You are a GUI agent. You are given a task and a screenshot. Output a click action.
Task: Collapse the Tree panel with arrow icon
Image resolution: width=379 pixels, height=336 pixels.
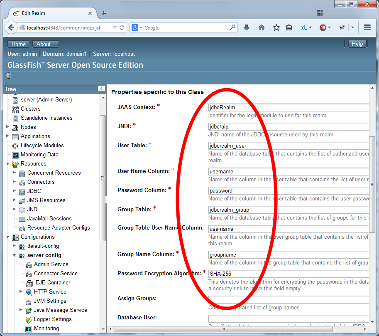pyautogui.click(x=101, y=89)
